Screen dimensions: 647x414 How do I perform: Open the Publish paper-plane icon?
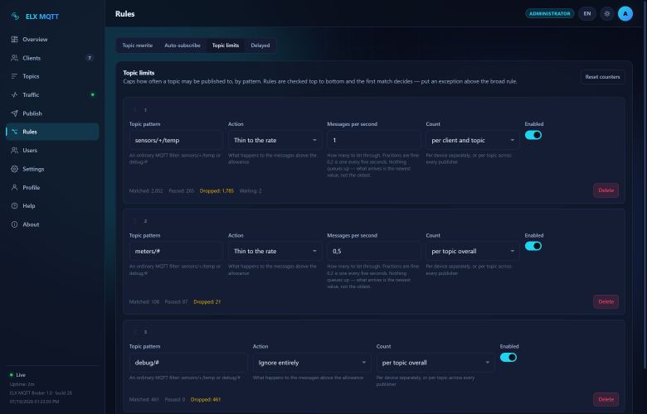[14, 113]
